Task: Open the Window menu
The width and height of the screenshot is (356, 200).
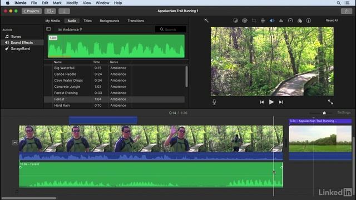Action: click(x=102, y=3)
